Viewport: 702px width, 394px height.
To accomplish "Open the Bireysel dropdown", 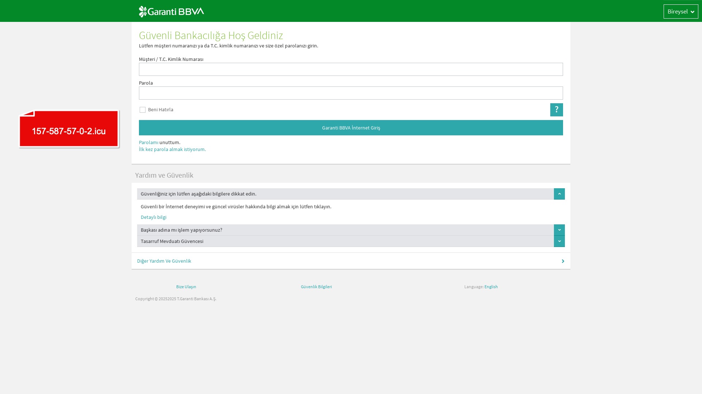I will [x=681, y=11].
